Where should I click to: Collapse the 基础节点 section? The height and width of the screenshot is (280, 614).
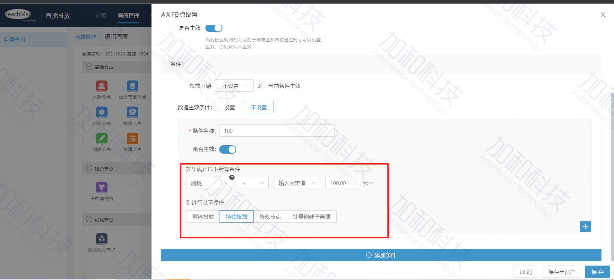click(89, 67)
